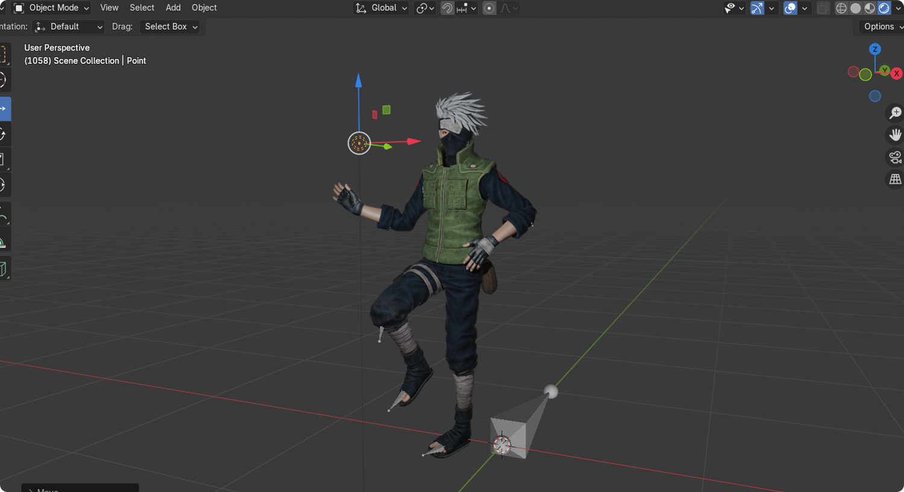Click the "User Perspective" viewport label
The height and width of the screenshot is (492, 904).
click(x=57, y=48)
